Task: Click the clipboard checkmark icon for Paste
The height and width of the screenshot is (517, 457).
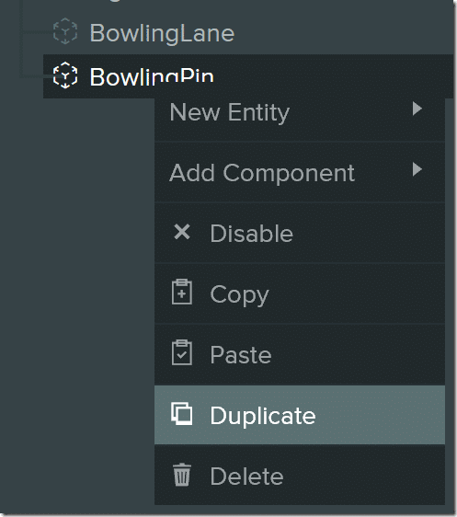Action: click(182, 352)
